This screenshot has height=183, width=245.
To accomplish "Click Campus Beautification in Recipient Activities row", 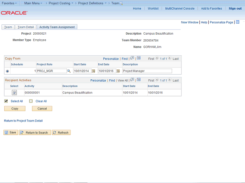I will [77, 93].
